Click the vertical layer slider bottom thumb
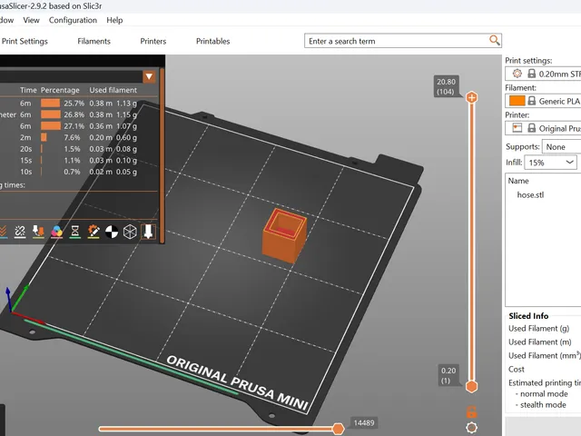 tap(471, 386)
